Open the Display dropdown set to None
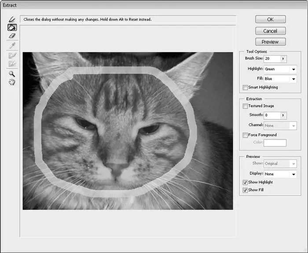 293,174
